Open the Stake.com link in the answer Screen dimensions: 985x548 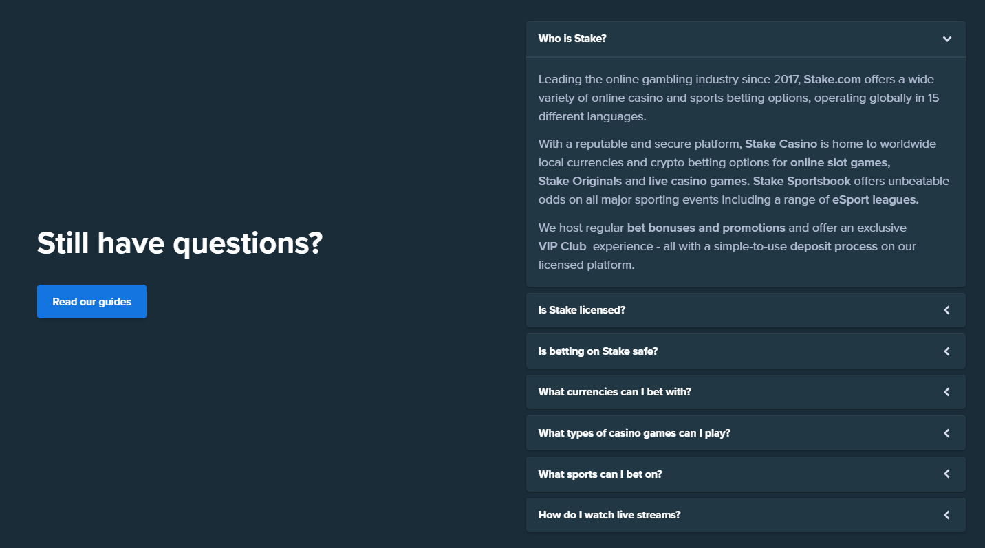(x=832, y=79)
